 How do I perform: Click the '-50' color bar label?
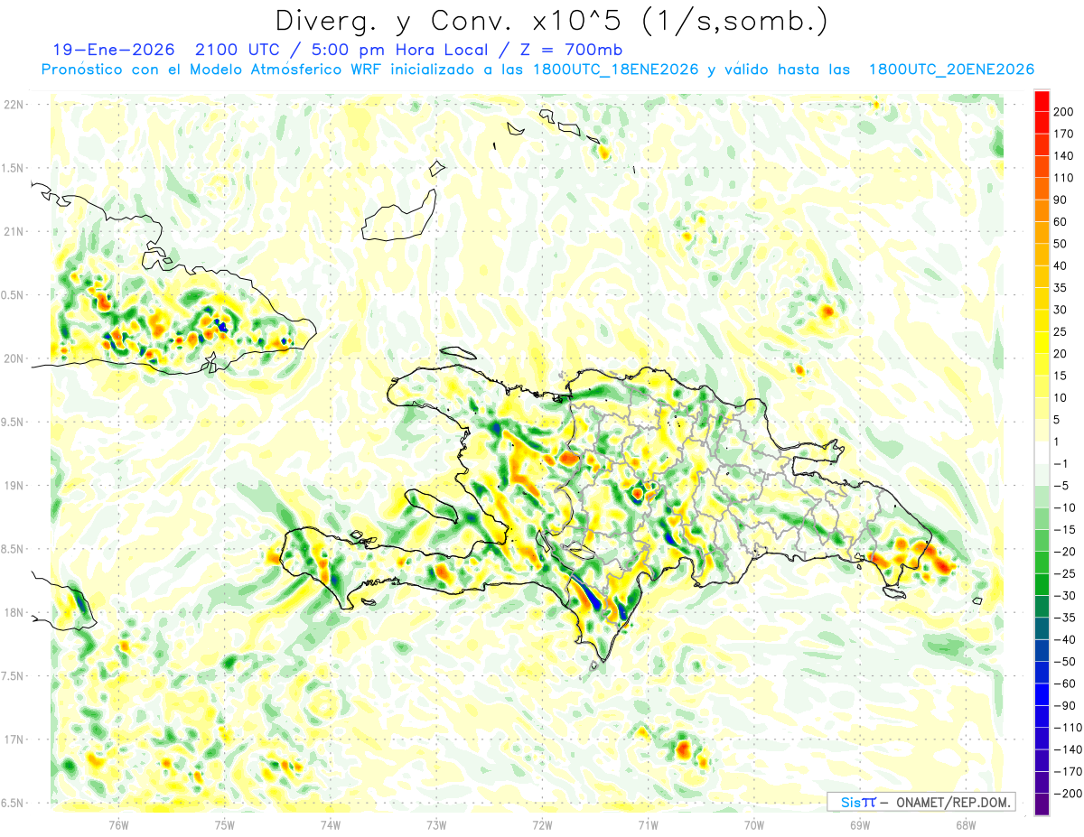coord(1066,662)
